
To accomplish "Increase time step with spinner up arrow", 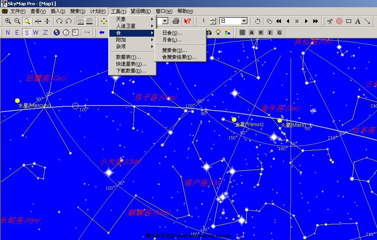I will 213,19.
